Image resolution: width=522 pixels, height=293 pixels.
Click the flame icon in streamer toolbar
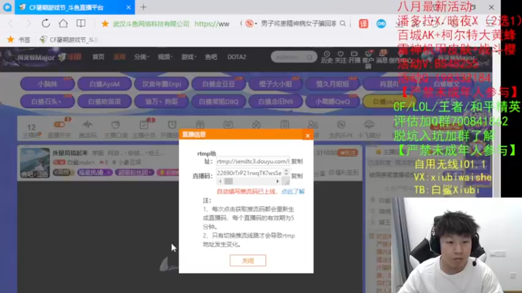[256, 124]
